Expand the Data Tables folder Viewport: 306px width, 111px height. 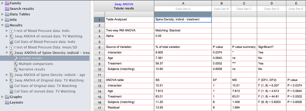(x=2, y=14)
